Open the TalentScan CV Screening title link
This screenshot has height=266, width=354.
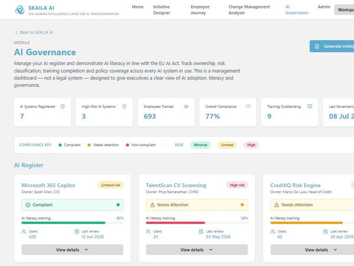coord(176,185)
